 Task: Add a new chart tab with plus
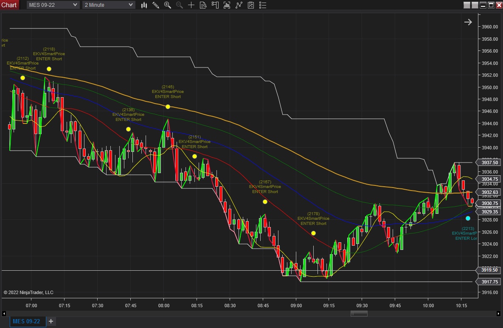[x=51, y=321]
